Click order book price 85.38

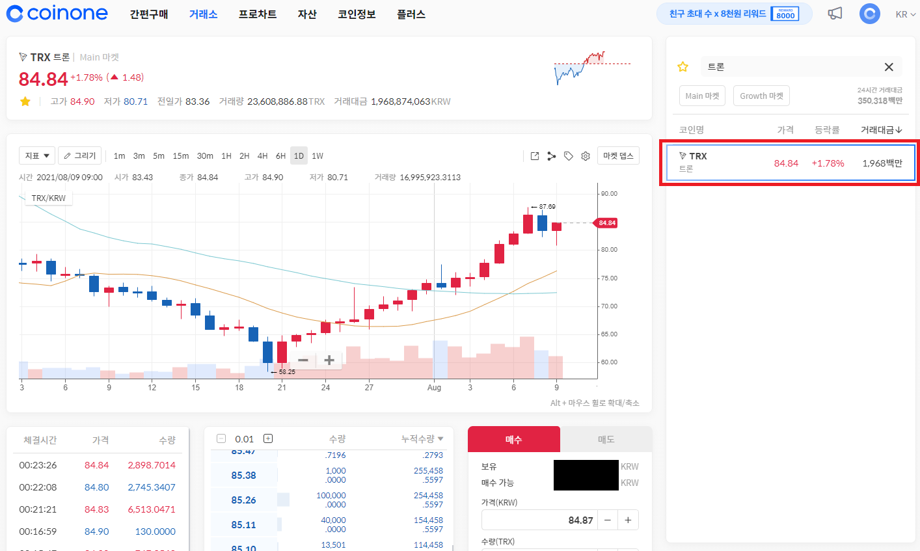click(243, 476)
